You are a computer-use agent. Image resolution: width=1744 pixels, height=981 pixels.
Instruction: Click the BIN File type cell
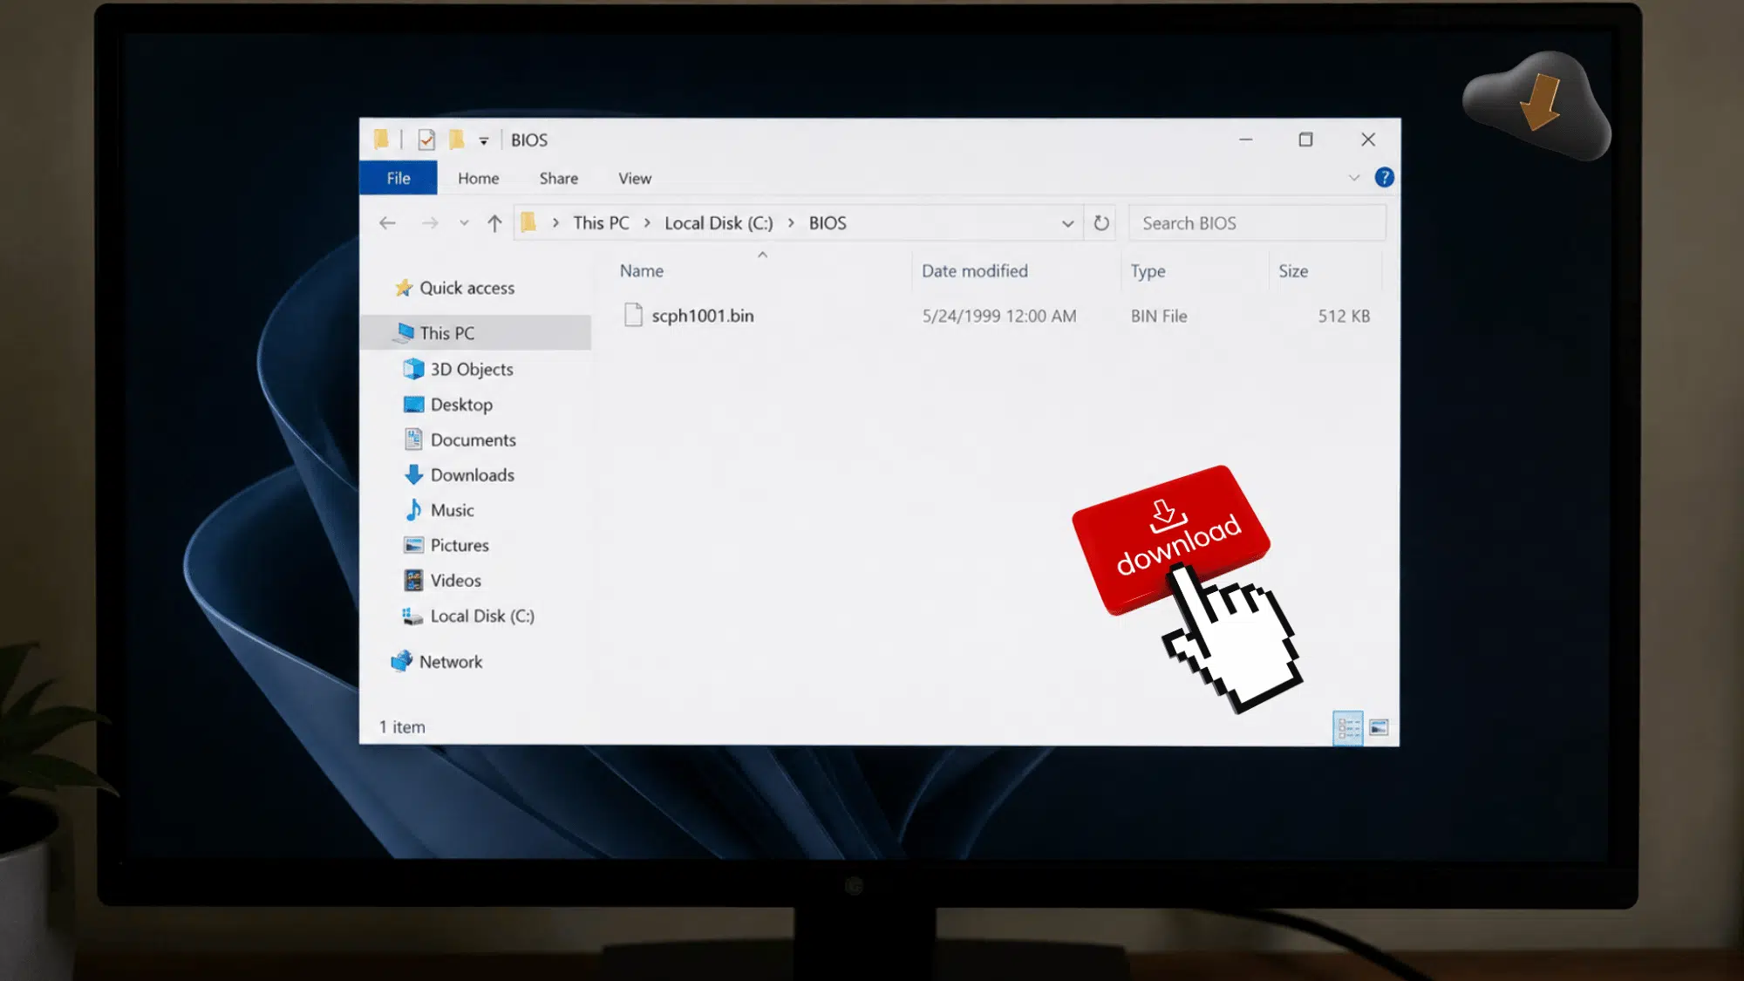coord(1159,317)
